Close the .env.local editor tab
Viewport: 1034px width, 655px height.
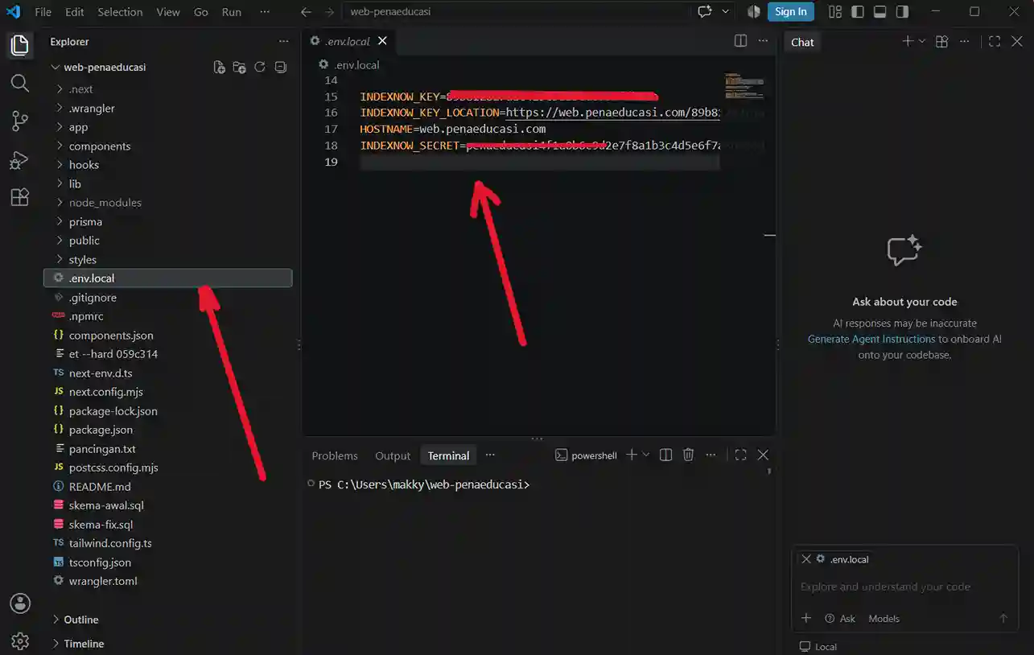pyautogui.click(x=382, y=41)
